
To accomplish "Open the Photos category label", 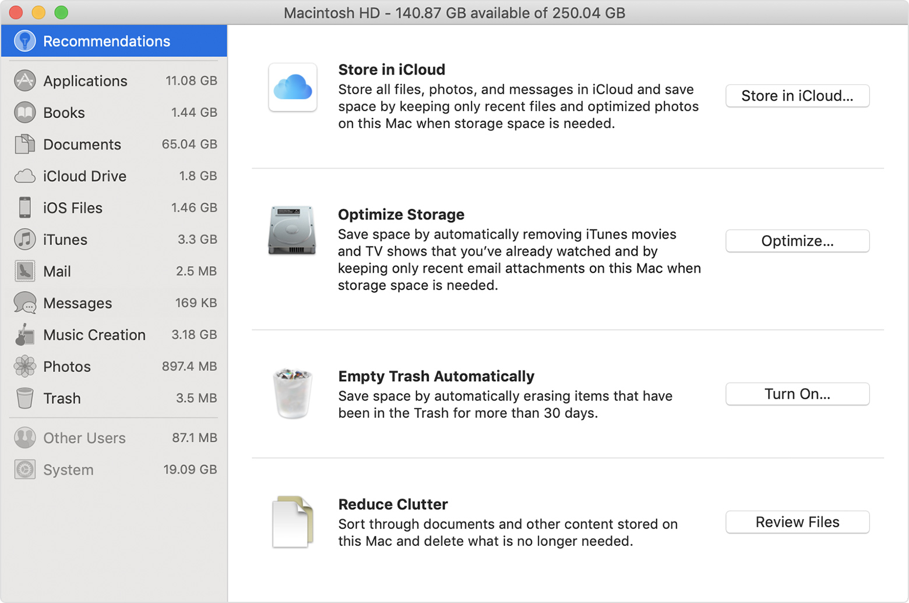I will (67, 367).
